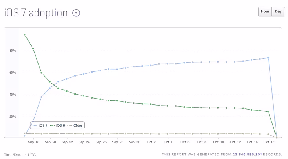Toggle iOS 7 series in legend
Viewport: 288px width, 159px height.
pyautogui.click(x=40, y=125)
